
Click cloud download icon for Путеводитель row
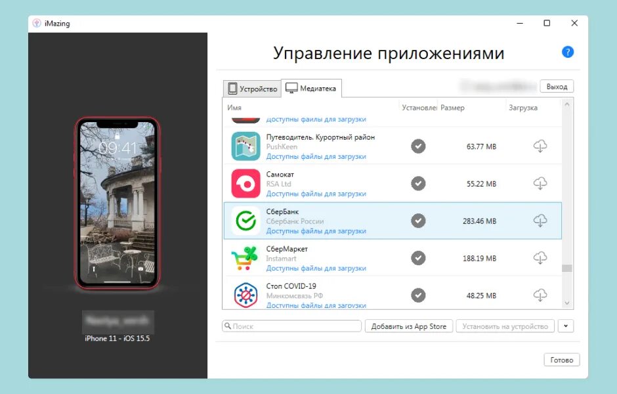[x=540, y=146]
